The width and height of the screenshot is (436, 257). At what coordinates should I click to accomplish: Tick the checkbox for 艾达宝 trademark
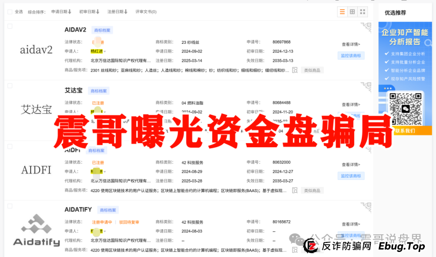pyautogui.click(x=10, y=86)
